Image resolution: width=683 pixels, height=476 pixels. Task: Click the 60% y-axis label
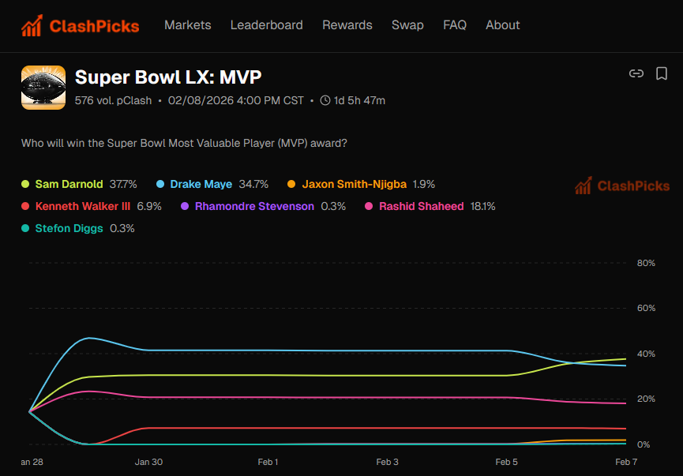[x=646, y=309]
